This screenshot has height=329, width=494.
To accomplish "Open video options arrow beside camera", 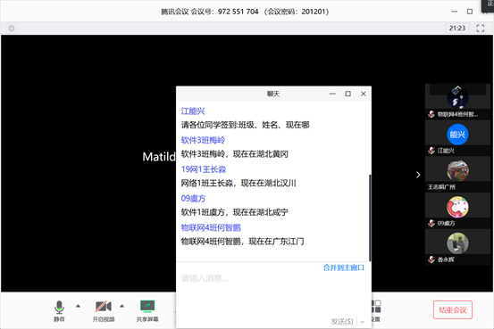I will [x=121, y=306].
